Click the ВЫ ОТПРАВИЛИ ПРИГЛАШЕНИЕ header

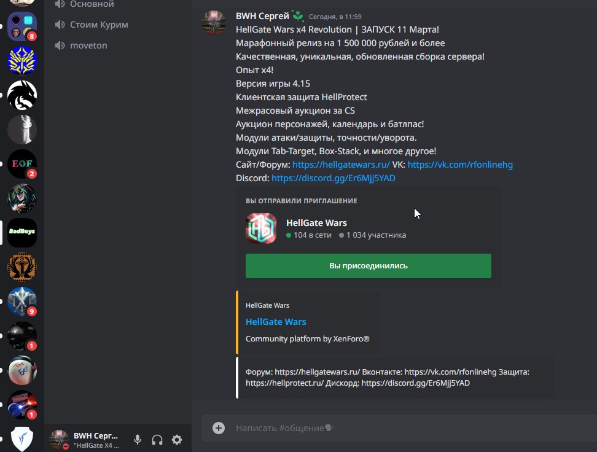(301, 201)
